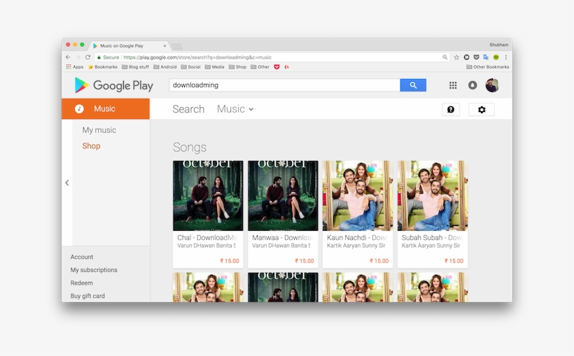Open the Account link
The height and width of the screenshot is (356, 574).
pos(82,257)
